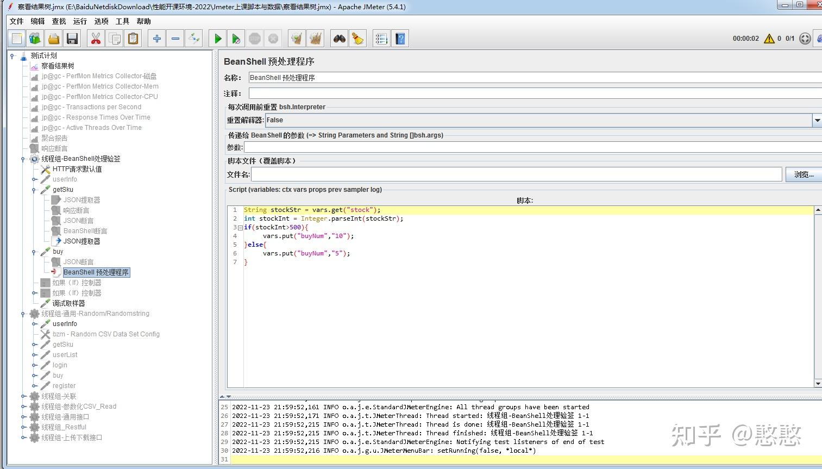Click the green Start test button

coord(218,39)
